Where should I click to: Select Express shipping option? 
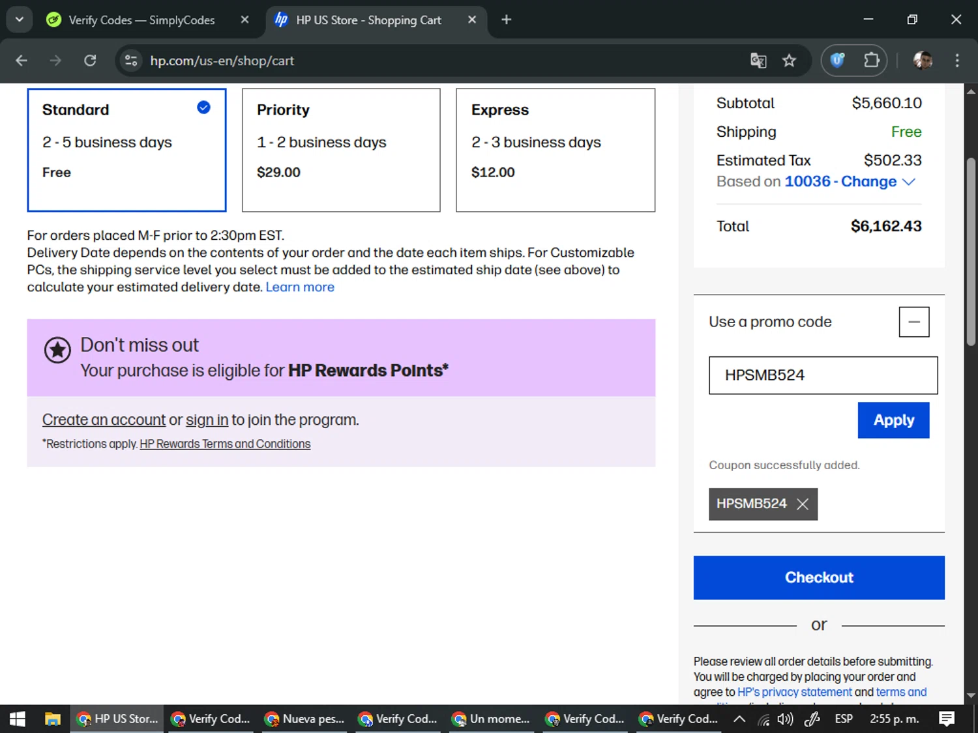click(556, 150)
